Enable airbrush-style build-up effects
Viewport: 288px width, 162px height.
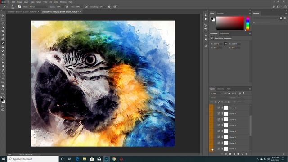[x=86, y=7]
